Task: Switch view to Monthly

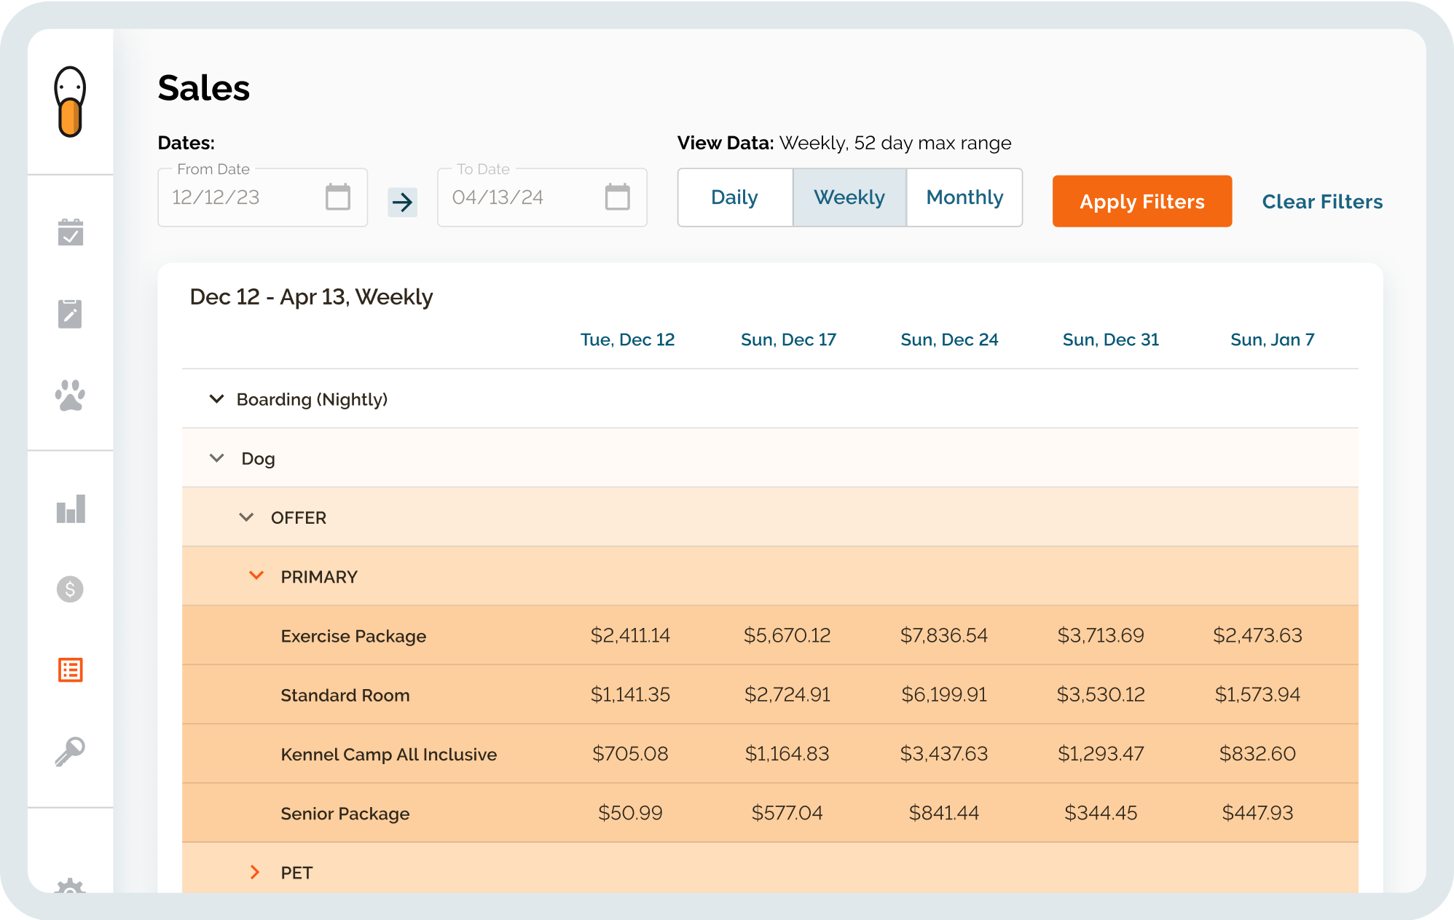Action: point(964,197)
